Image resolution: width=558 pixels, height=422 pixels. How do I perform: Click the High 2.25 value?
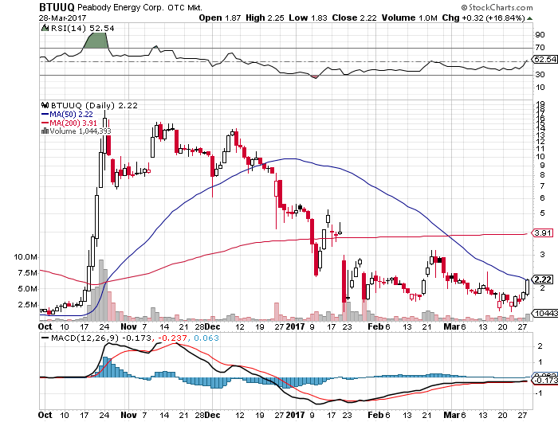[265, 18]
